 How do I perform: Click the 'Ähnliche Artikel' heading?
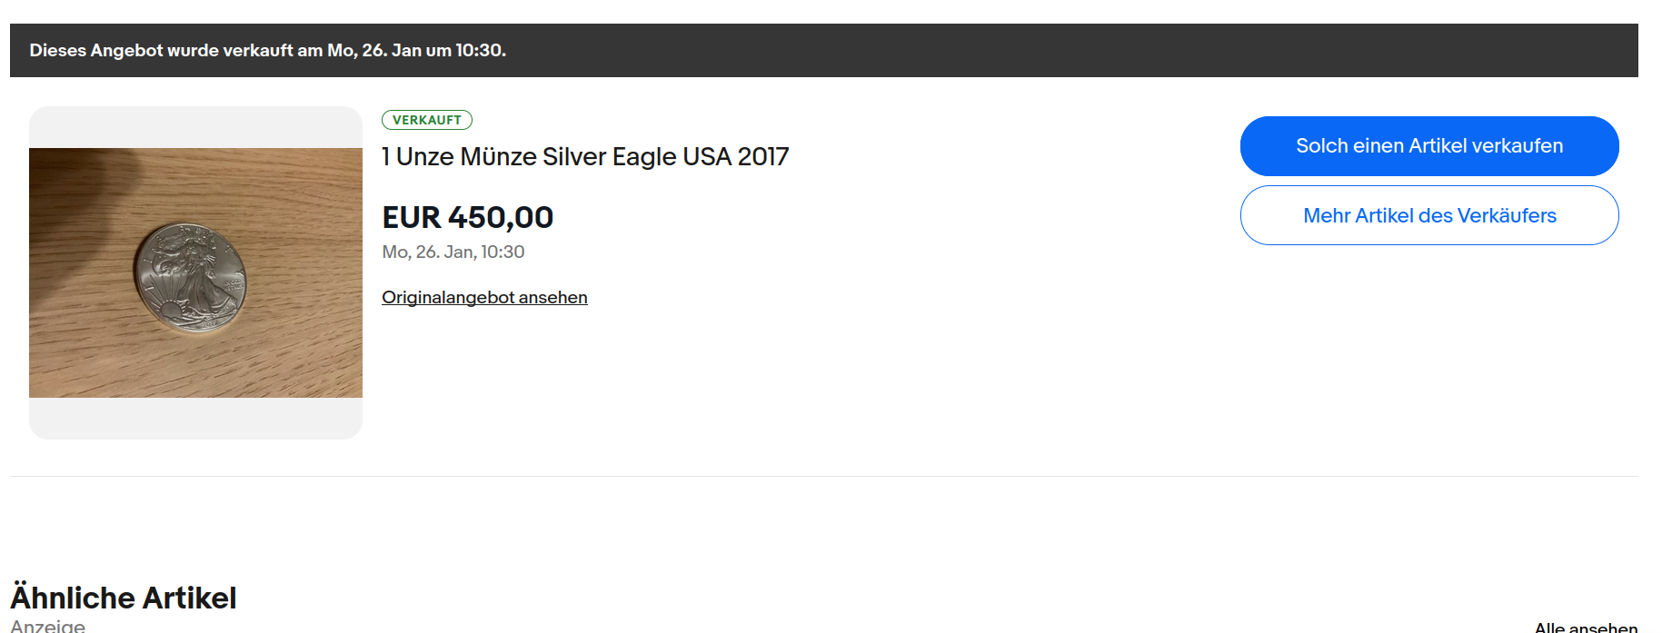pyautogui.click(x=123, y=598)
